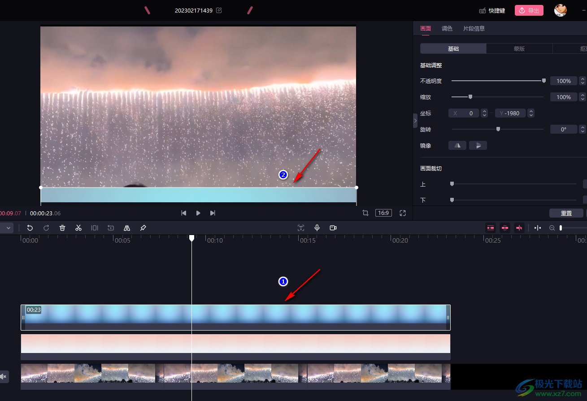Click the project name 202302171439
Screen dimensions: 587x401
[194, 10]
